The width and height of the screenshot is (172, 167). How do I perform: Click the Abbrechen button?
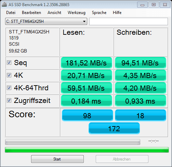click(x=122, y=159)
